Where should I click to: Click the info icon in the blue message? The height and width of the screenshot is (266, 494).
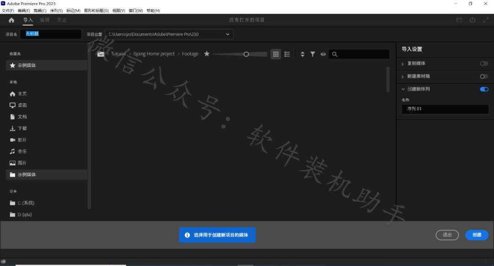[x=187, y=235]
